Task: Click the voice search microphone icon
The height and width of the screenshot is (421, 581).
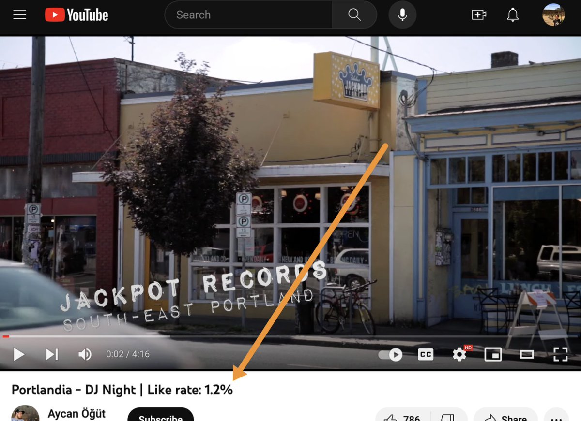Action: 402,15
